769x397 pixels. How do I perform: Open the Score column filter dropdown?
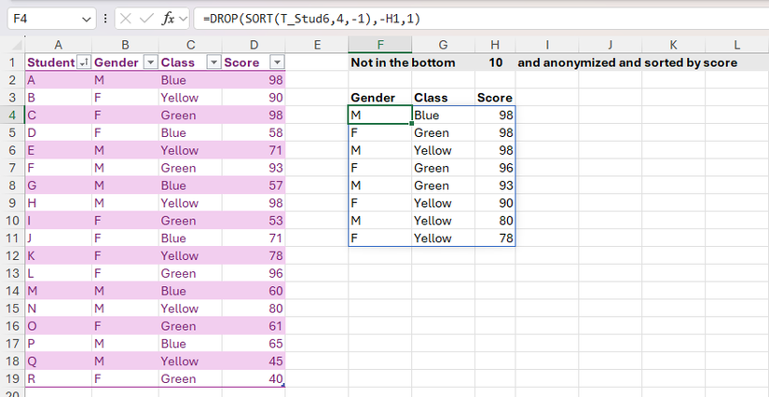click(276, 62)
